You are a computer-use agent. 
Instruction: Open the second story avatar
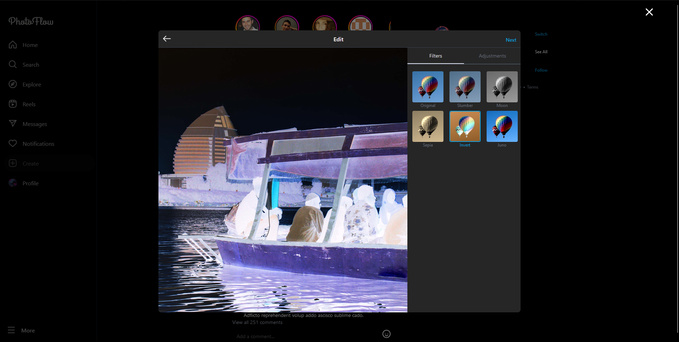287,23
